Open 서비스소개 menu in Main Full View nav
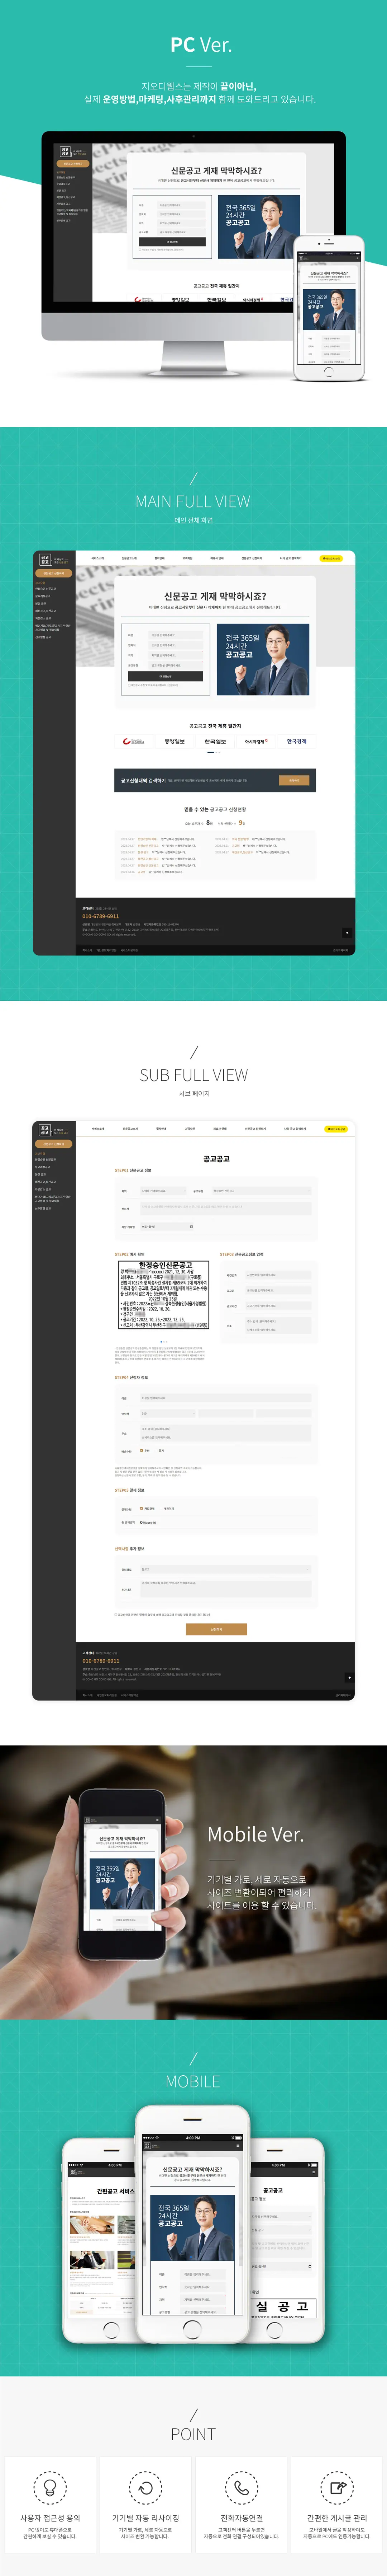 point(98,558)
